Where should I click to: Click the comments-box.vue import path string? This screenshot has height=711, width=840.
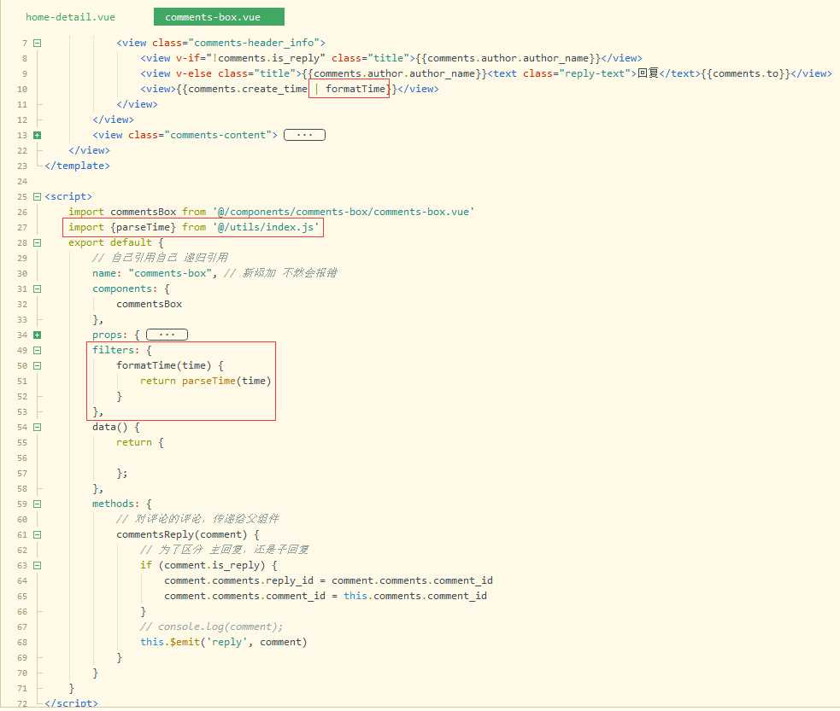[x=344, y=212]
